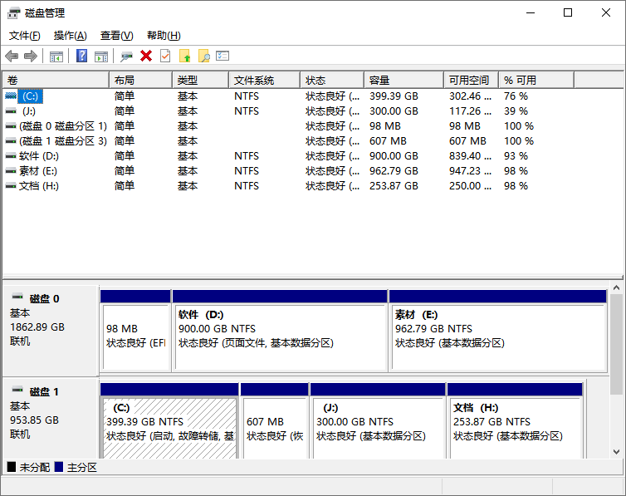Image resolution: width=626 pixels, height=496 pixels.
Task: Minimize the 磁盘管理 window
Action: (531, 12)
